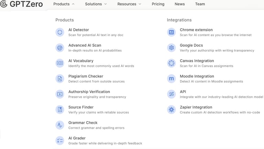Click 'Identify the most commonly used AI words'
Image resolution: width=264 pixels, height=149 pixels.
point(101,66)
